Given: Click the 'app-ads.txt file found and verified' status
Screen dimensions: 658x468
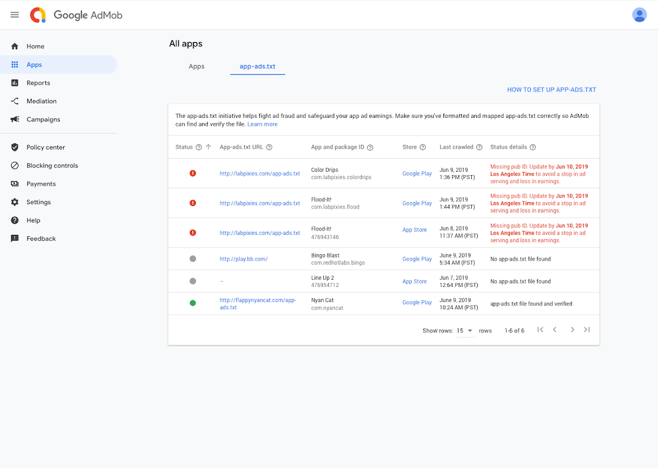Looking at the screenshot, I should [x=531, y=303].
